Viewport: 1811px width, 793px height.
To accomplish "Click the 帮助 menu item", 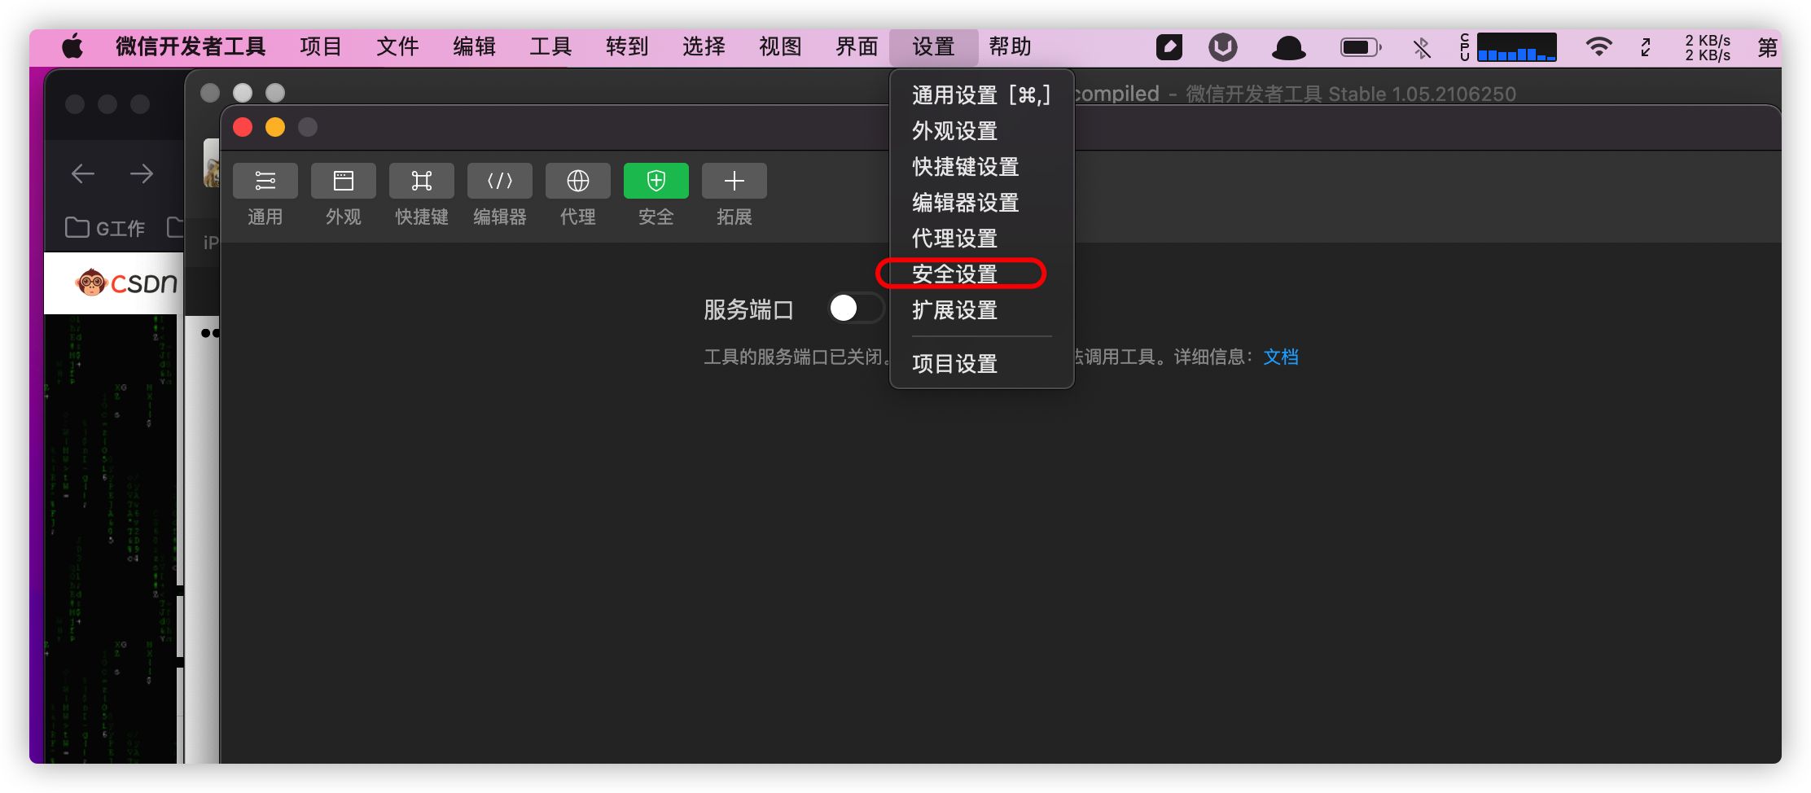I will click(1010, 46).
